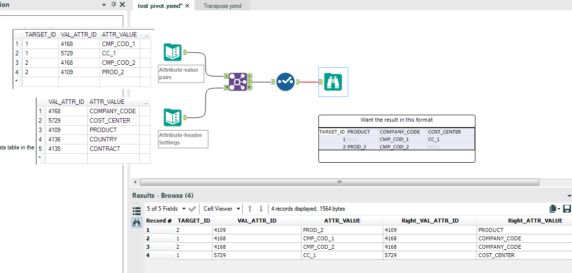Screen dimensions: 572x273
Task: Select the blue Select tool with checkmark
Action: point(285,82)
